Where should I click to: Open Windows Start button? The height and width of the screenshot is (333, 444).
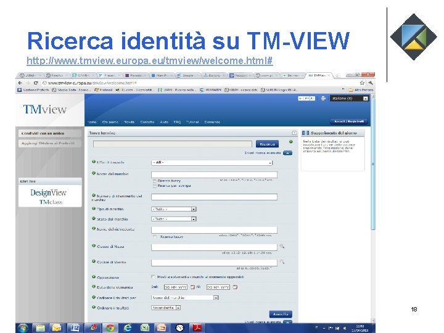pyautogui.click(x=23, y=328)
